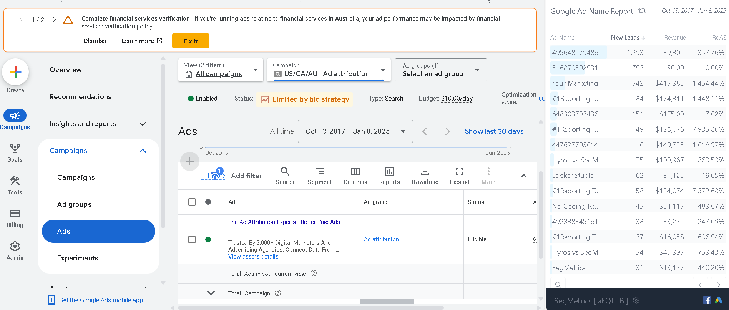Collapse the Campaigns section in sidebar
729x310 pixels.
(143, 151)
